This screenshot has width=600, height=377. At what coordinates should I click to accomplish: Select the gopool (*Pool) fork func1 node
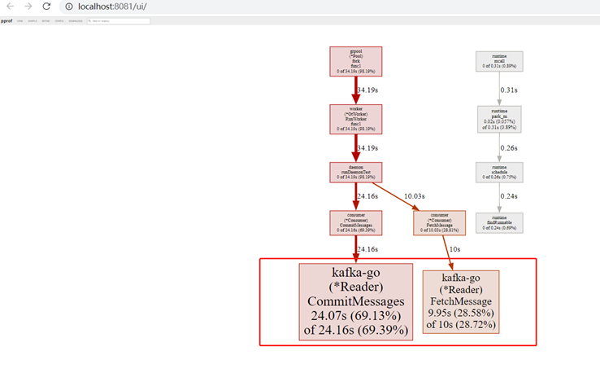click(x=356, y=61)
